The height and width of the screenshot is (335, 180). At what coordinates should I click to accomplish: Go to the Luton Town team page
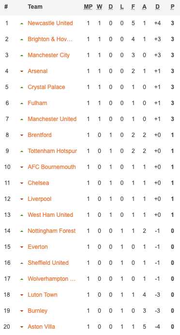click(x=43, y=295)
